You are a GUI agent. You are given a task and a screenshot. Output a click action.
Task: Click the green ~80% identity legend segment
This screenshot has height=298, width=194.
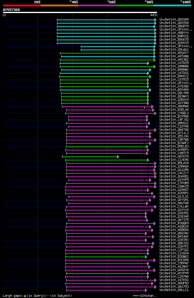(135, 5)
